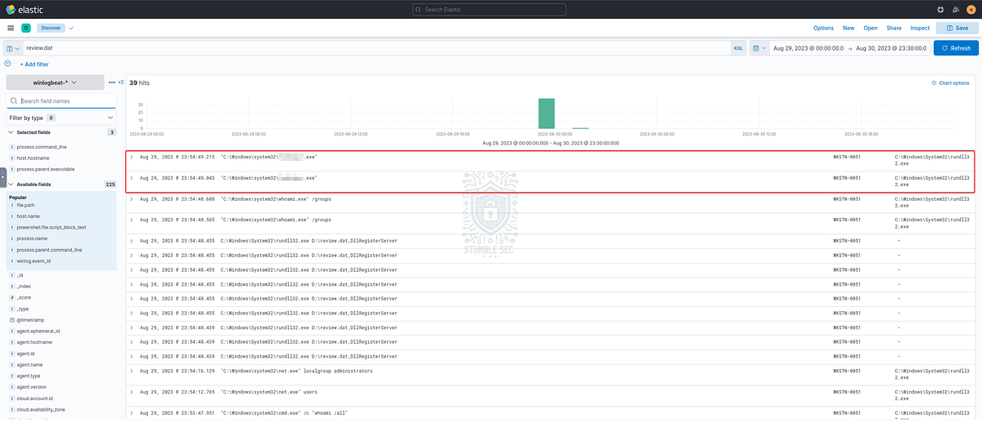
Task: Click the Search Elastic box
Action: click(x=489, y=9)
